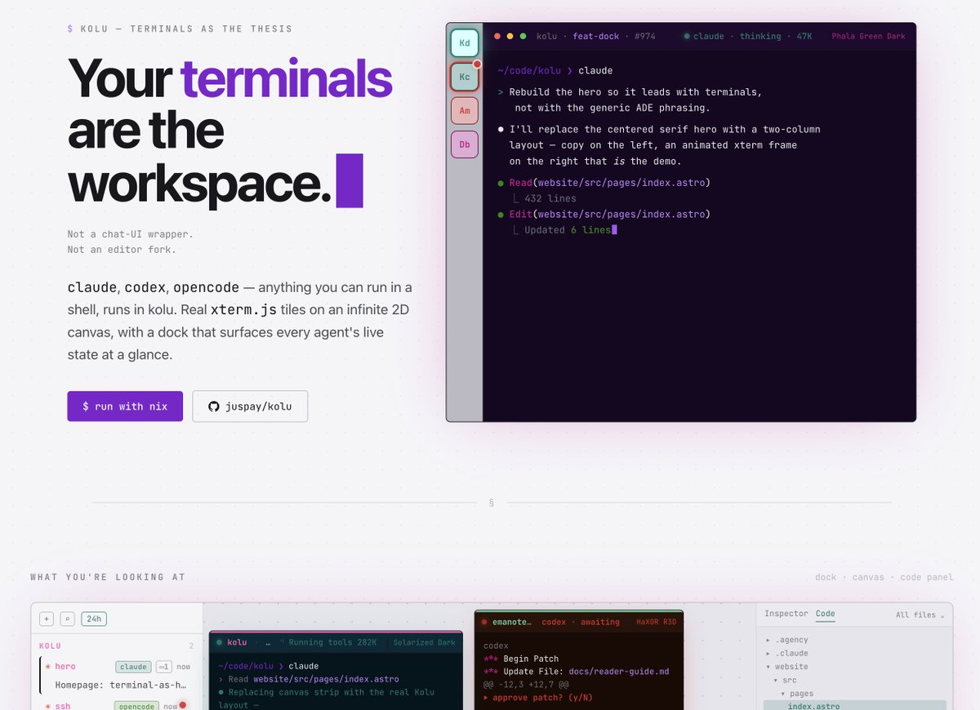Select index.astro in the file tree
The image size is (980, 710).
tap(855, 706)
